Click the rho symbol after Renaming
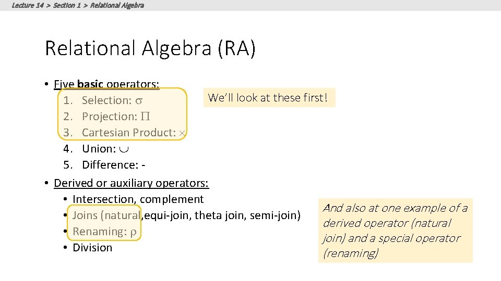Image resolution: width=501 pixels, height=281 pixels. pos(133,232)
